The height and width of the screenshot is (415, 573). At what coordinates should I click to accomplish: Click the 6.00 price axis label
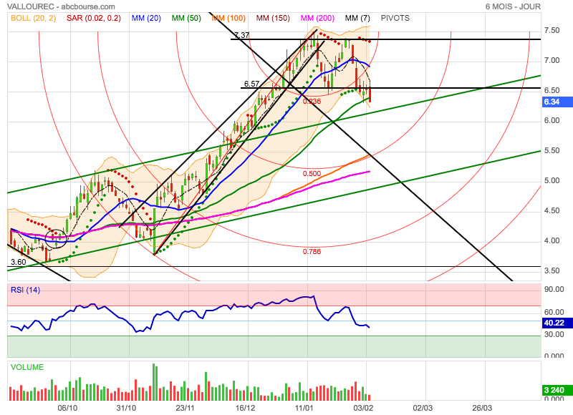tap(552, 121)
